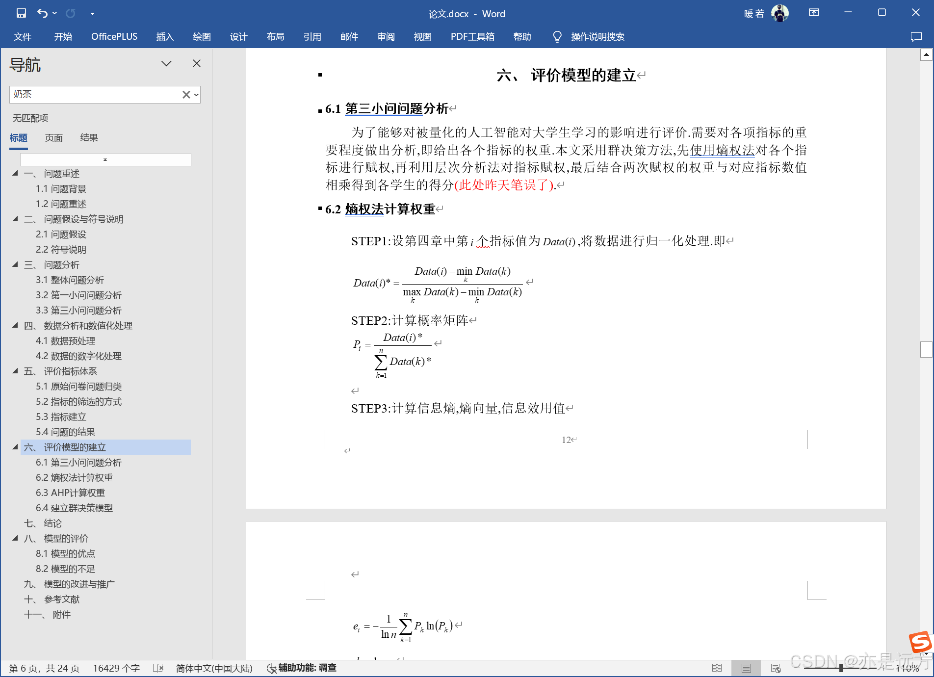Click page count 第 6 页, 共 24 页 in status bar
The height and width of the screenshot is (677, 934).
44,668
